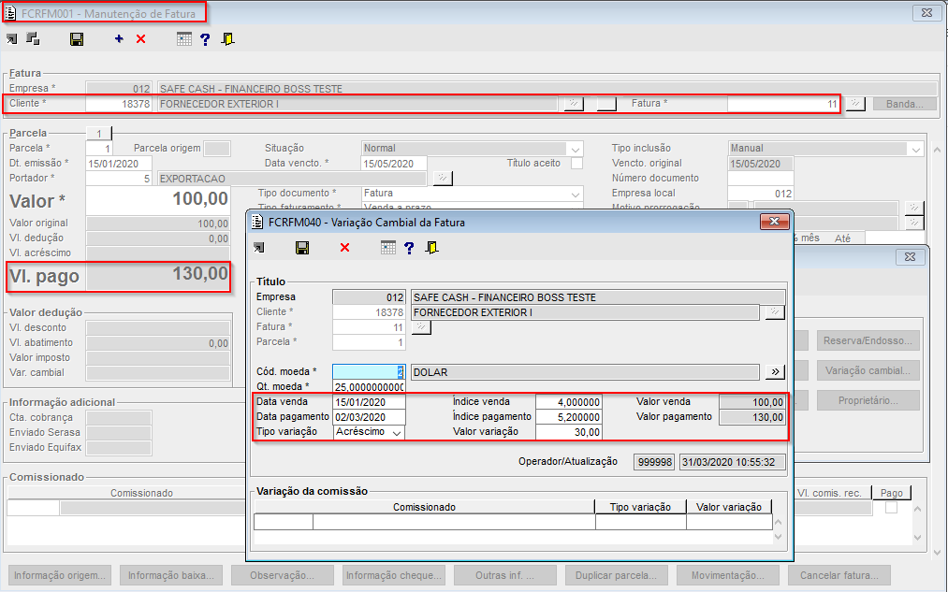The height and width of the screenshot is (592, 948).
Task: Click the save icon in the Manutenção de Fatura toolbar
Action: pos(77,39)
